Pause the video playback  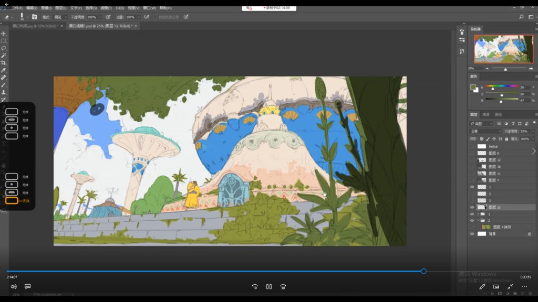click(268, 287)
